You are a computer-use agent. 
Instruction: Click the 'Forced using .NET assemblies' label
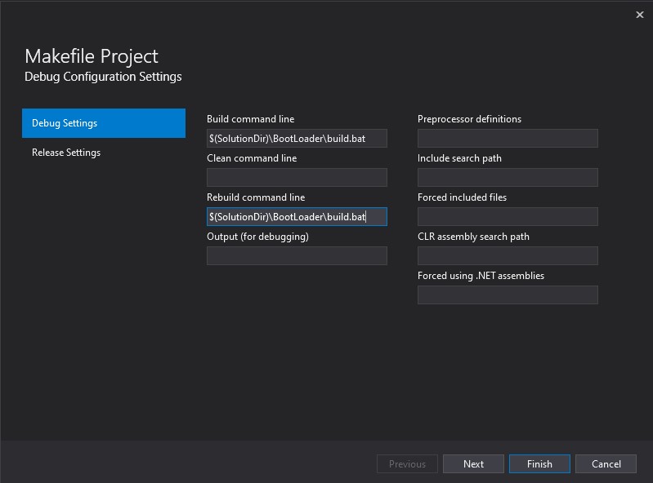[481, 276]
